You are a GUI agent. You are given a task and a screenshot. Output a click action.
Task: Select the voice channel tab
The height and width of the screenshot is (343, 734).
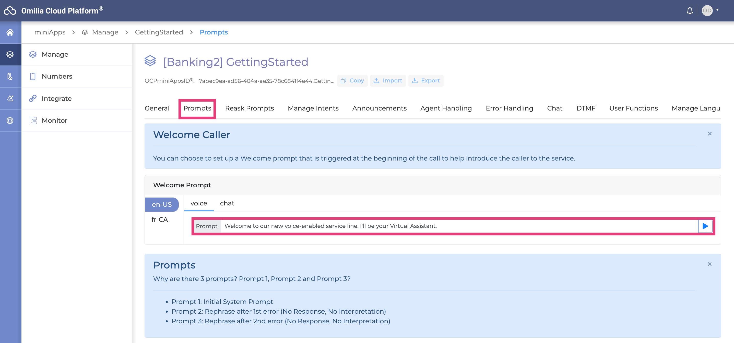tap(199, 203)
